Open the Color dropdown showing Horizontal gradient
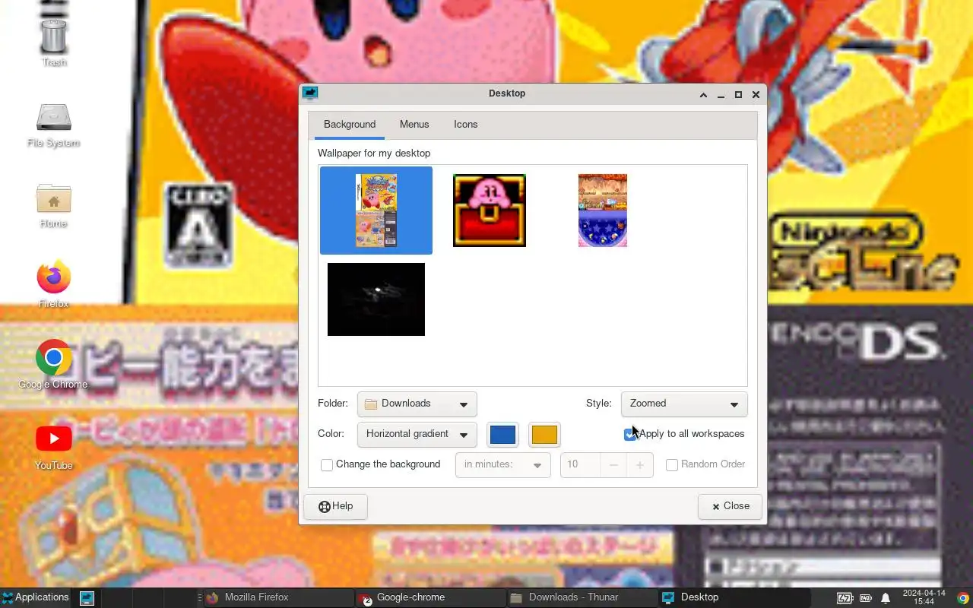Screen dimensions: 973x608 (x=417, y=435)
